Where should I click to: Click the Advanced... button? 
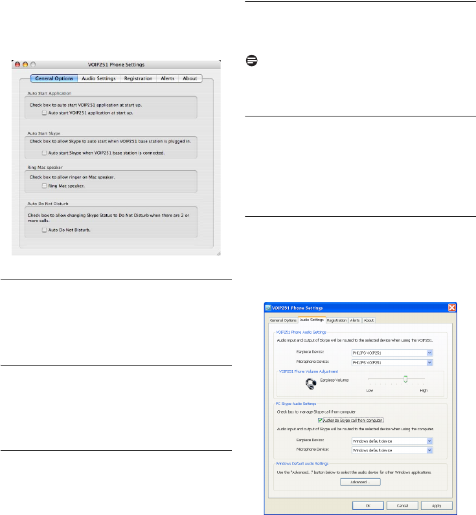point(360,482)
